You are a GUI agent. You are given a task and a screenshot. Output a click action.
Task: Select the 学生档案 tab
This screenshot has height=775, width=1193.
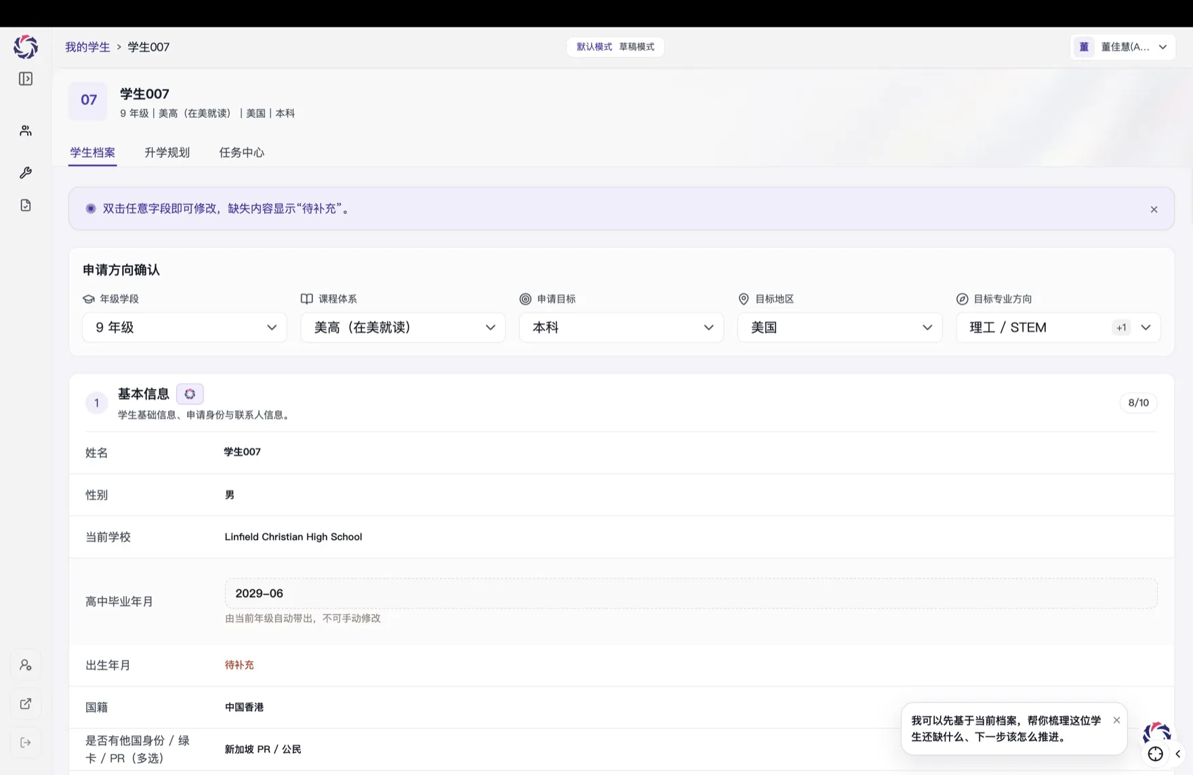(92, 152)
